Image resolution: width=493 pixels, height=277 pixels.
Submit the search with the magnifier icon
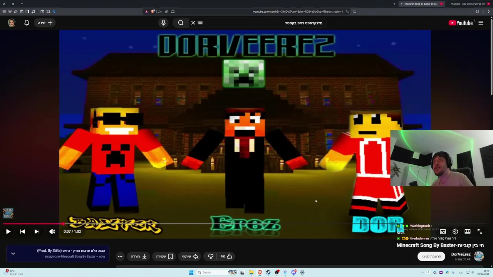[181, 23]
